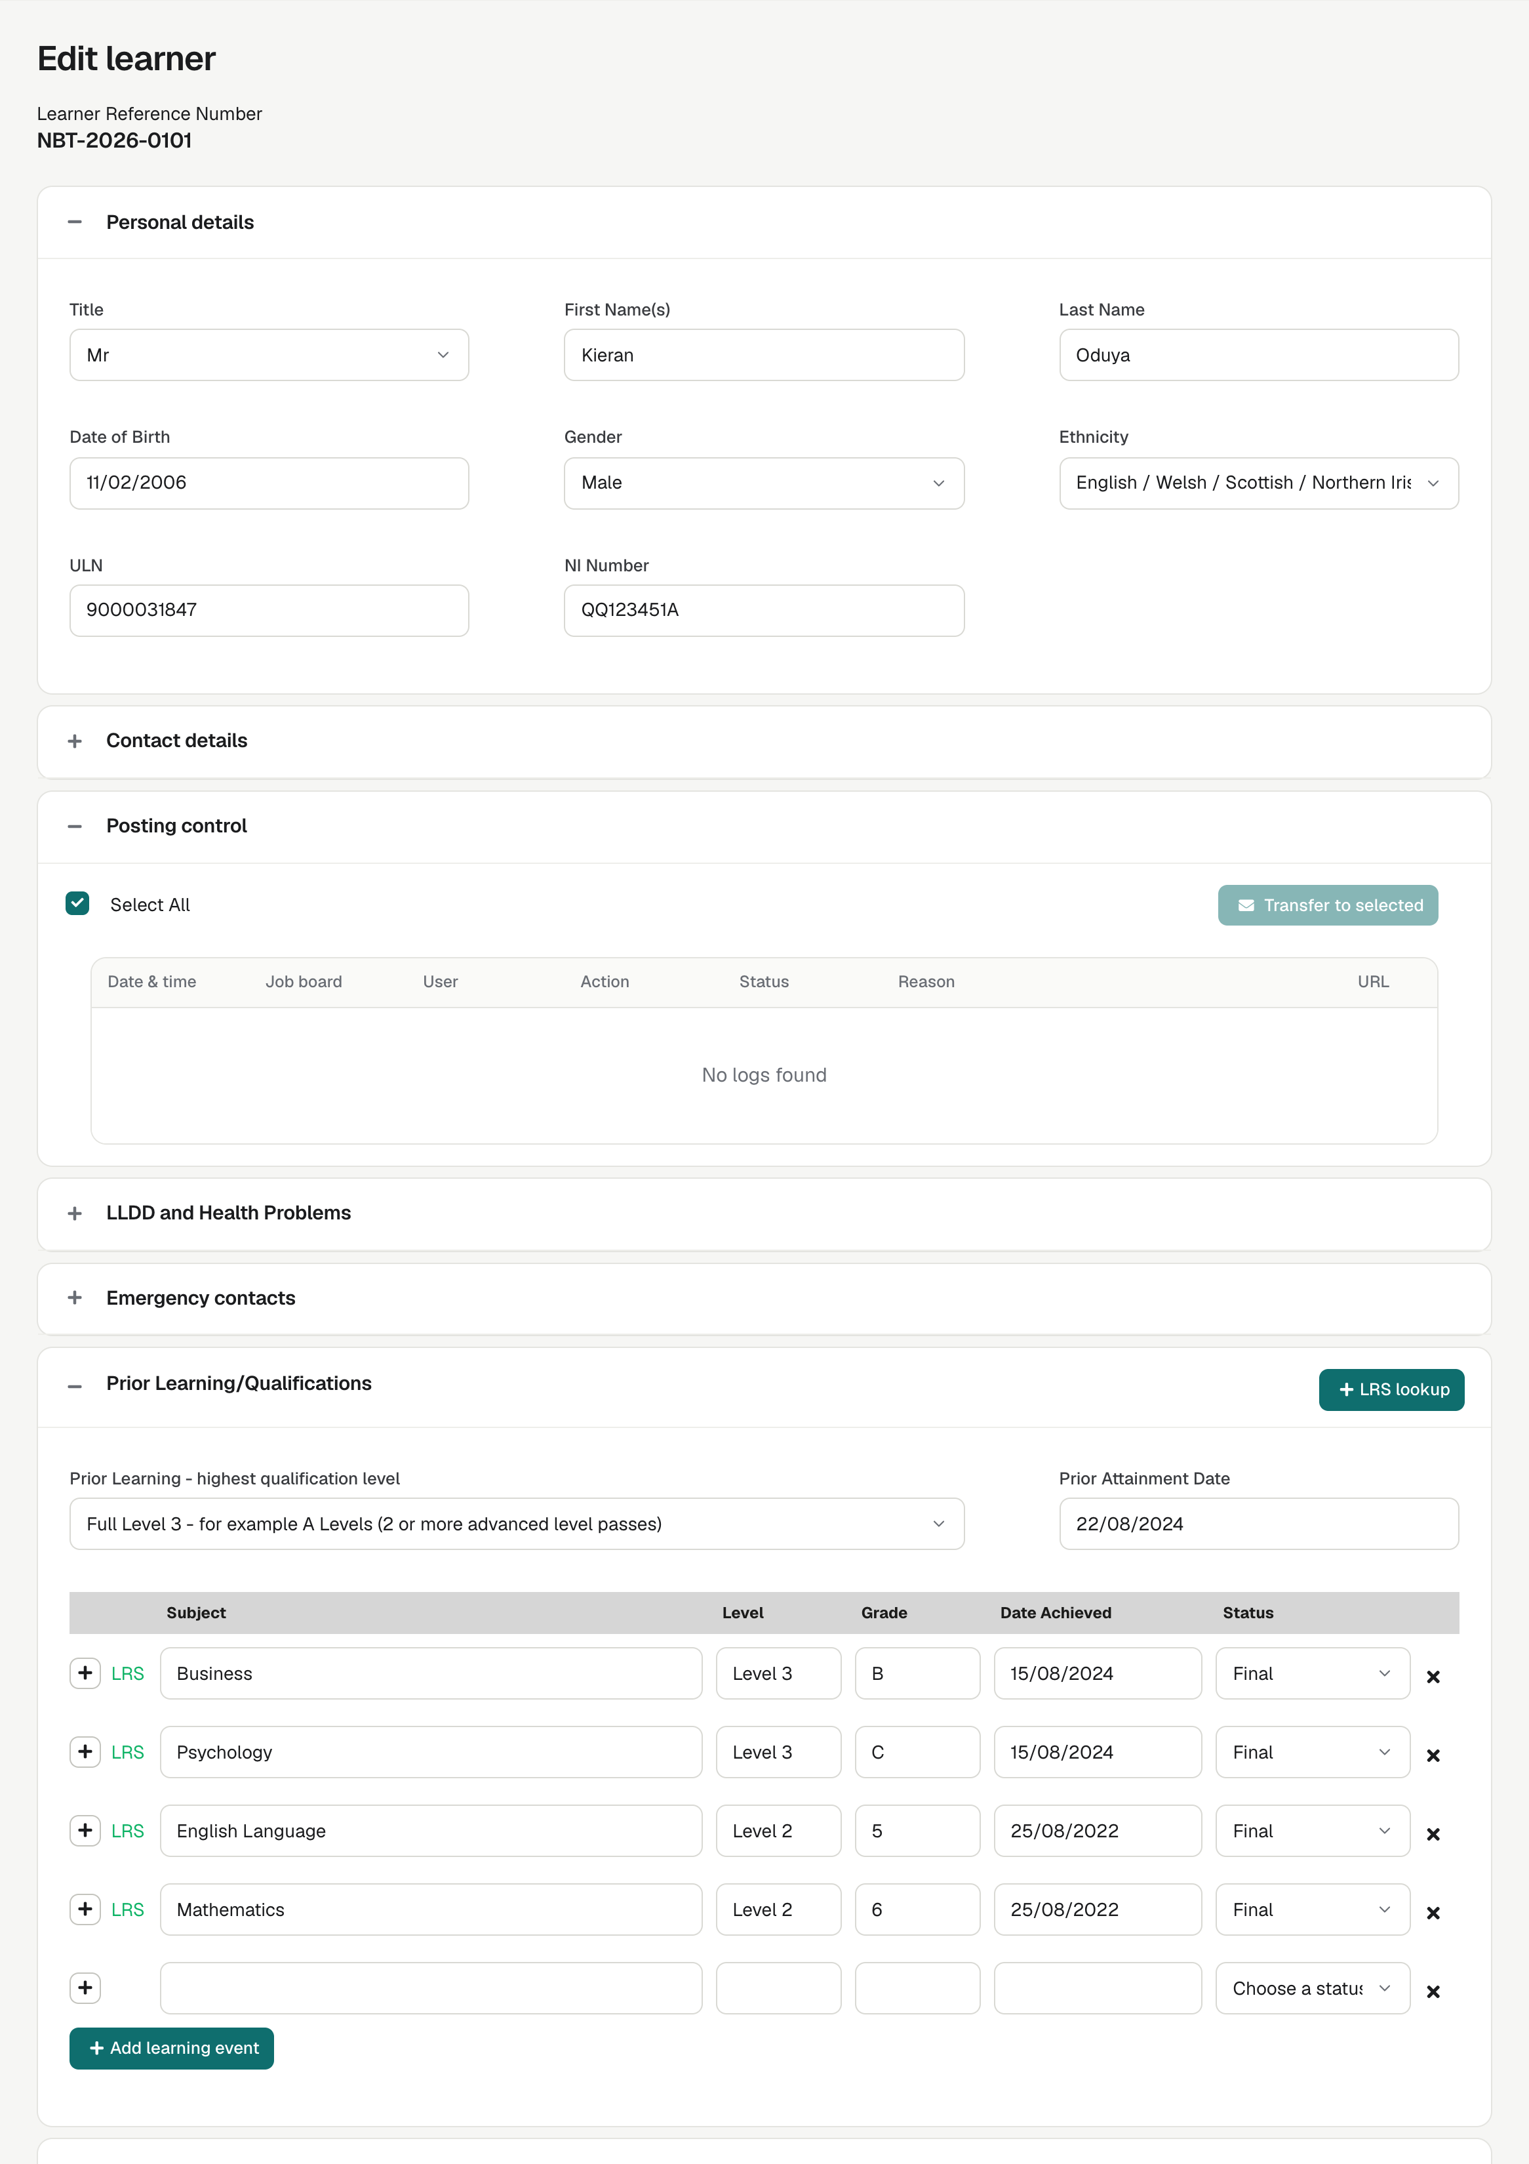Click the Level field for English Language
Screen dimensions: 1529x2164
click(x=778, y=1830)
